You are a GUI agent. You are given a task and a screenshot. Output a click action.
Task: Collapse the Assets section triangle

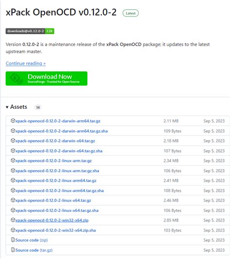click(x=7, y=107)
